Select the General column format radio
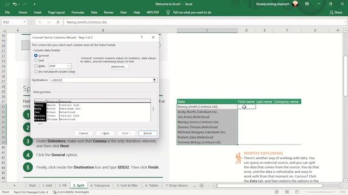This screenshot has width=348, height=195. [36, 55]
